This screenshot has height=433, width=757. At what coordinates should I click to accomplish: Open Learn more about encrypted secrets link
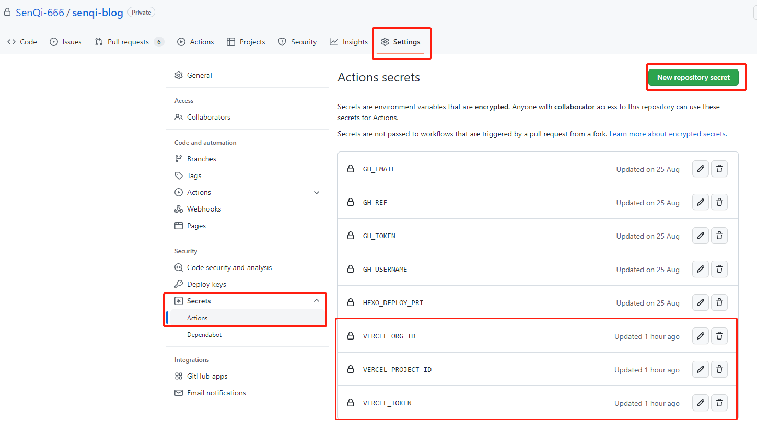(x=667, y=134)
